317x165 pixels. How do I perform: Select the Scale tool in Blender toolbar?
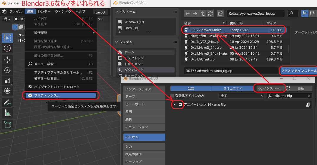click(x=7, y=80)
